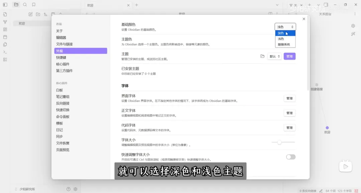This screenshot has height=193, width=361.
Task: Toggle the 快速调整字体大小 switch
Action: coord(290,157)
